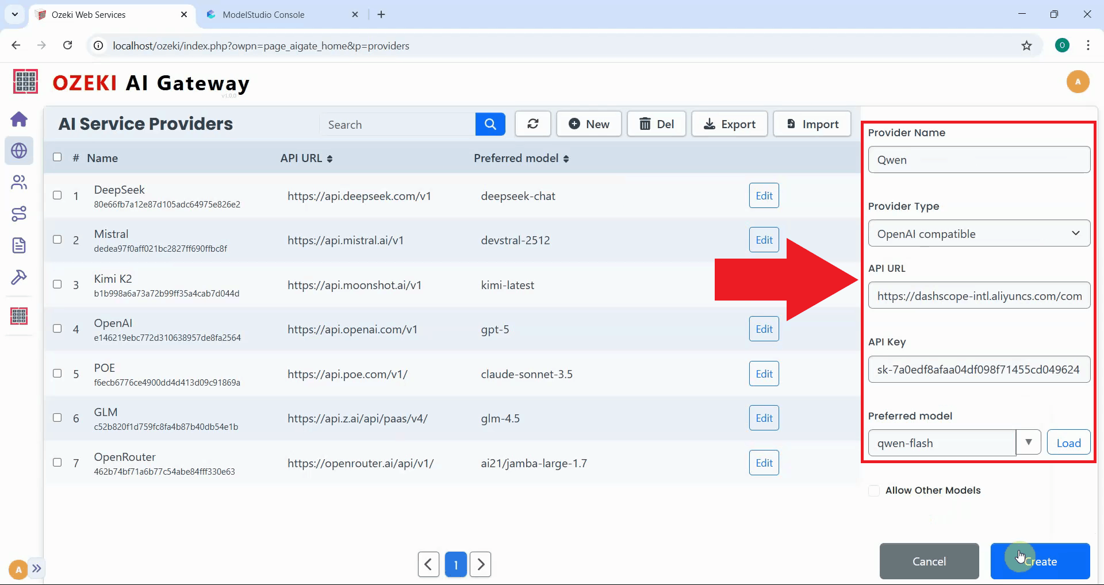Edit the Mistral provider
Image resolution: width=1104 pixels, height=585 pixels.
coord(764,240)
